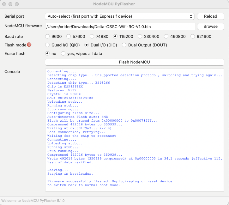The image size is (229, 205).
Task: Click 'Auto-detected Flash size: 4MB' line
Action: click(x=78, y=117)
